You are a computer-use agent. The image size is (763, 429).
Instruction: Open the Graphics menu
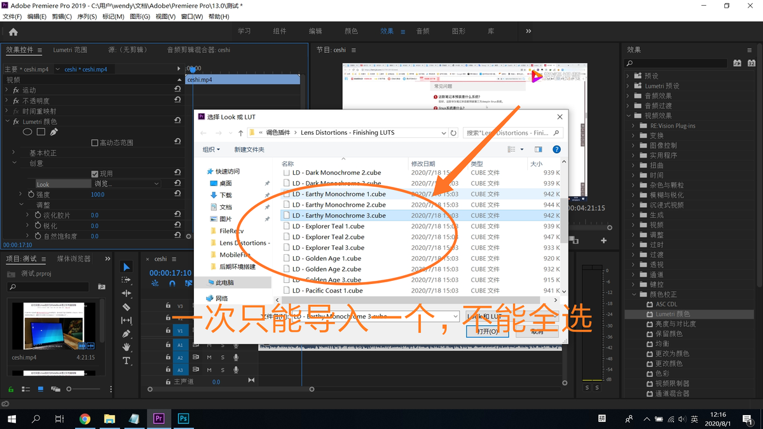(140, 17)
